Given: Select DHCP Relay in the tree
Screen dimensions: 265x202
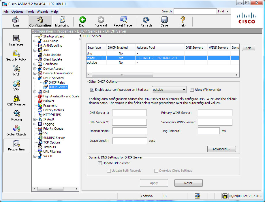Looking at the screenshot, I should tap(57, 82).
